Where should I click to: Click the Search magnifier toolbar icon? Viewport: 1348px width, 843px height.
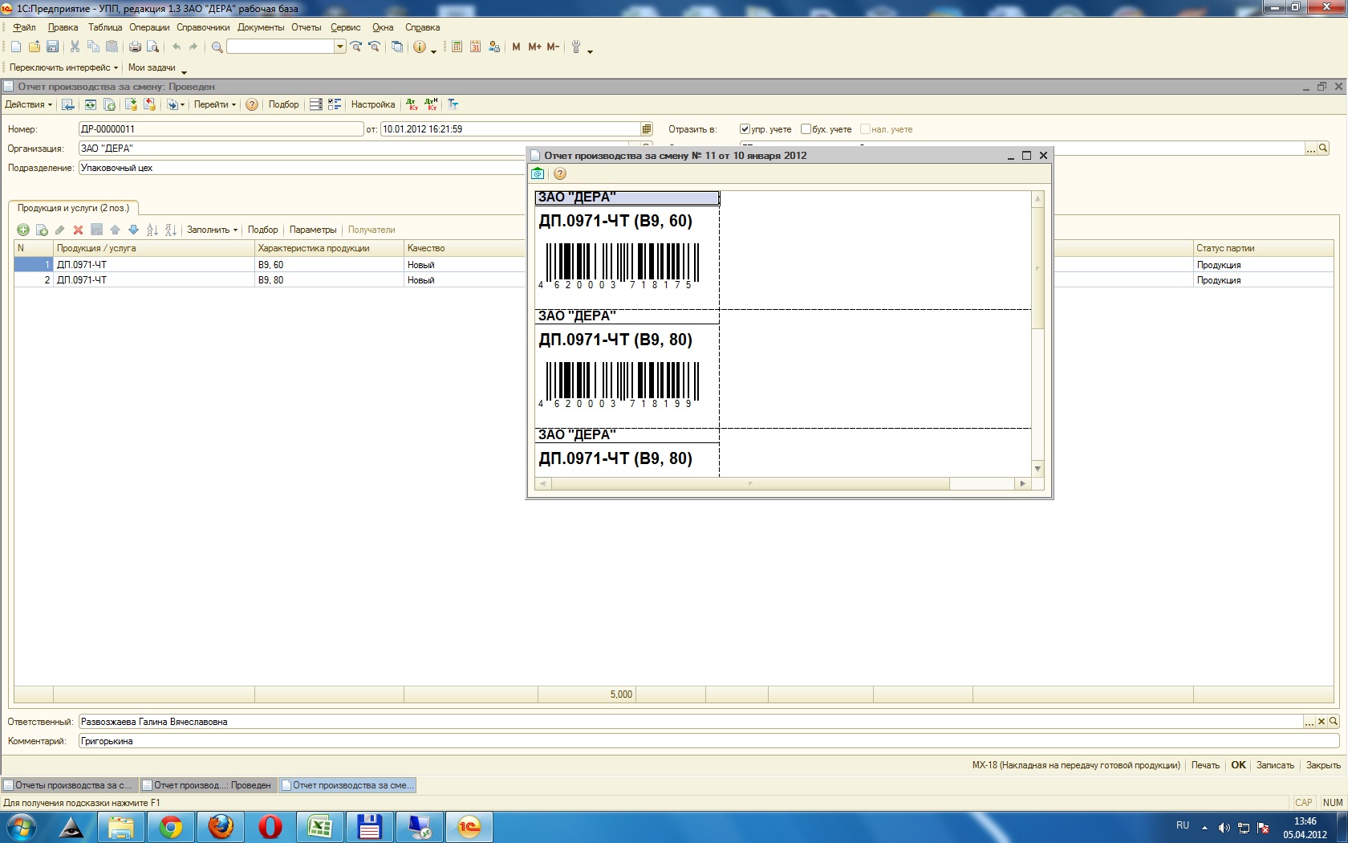tap(217, 47)
